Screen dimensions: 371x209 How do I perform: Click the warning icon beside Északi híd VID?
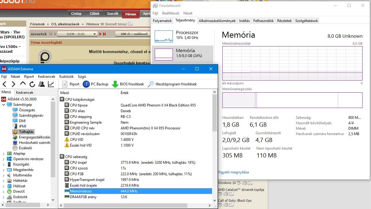coord(67,145)
